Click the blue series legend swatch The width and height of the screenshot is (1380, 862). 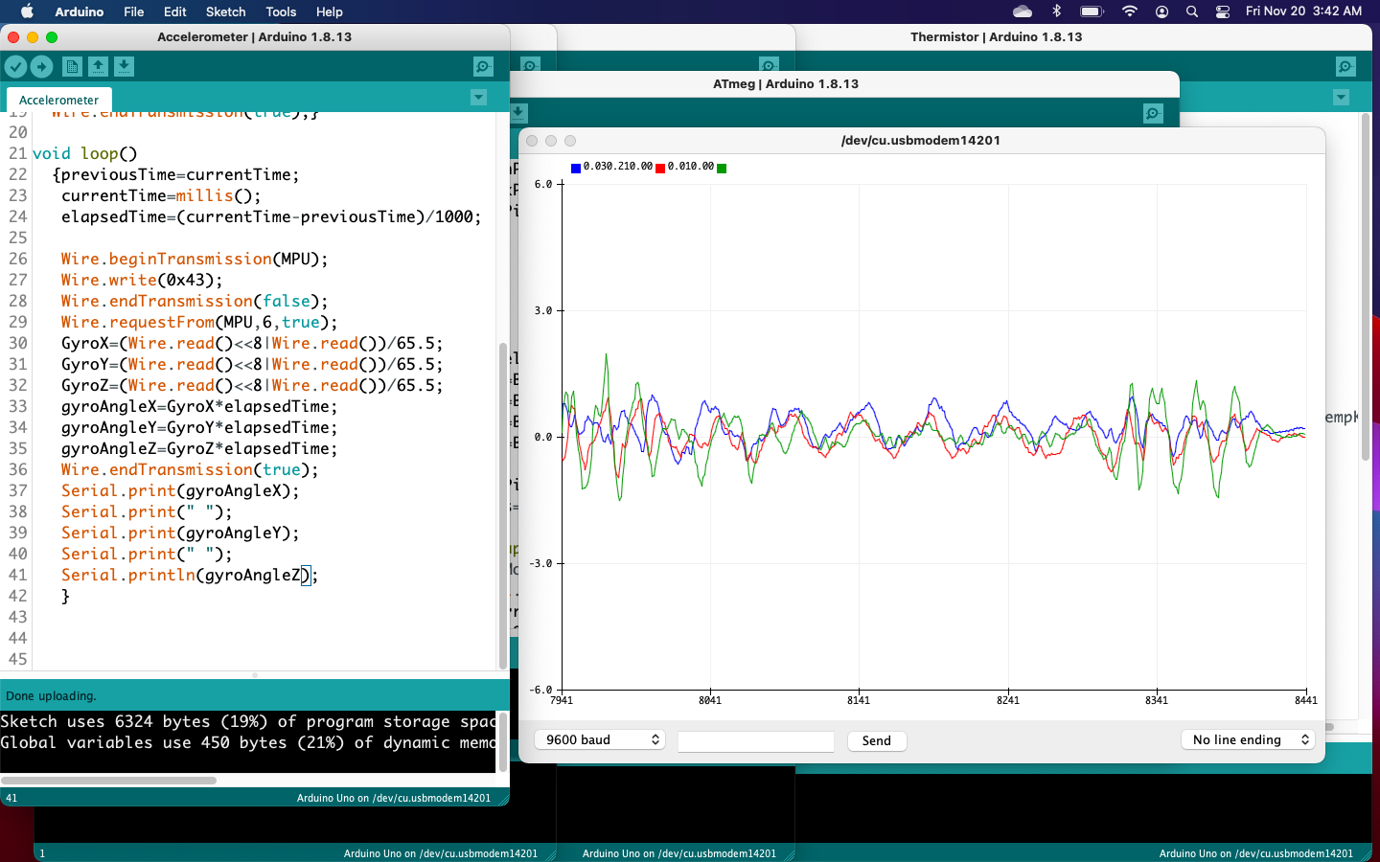coord(576,169)
